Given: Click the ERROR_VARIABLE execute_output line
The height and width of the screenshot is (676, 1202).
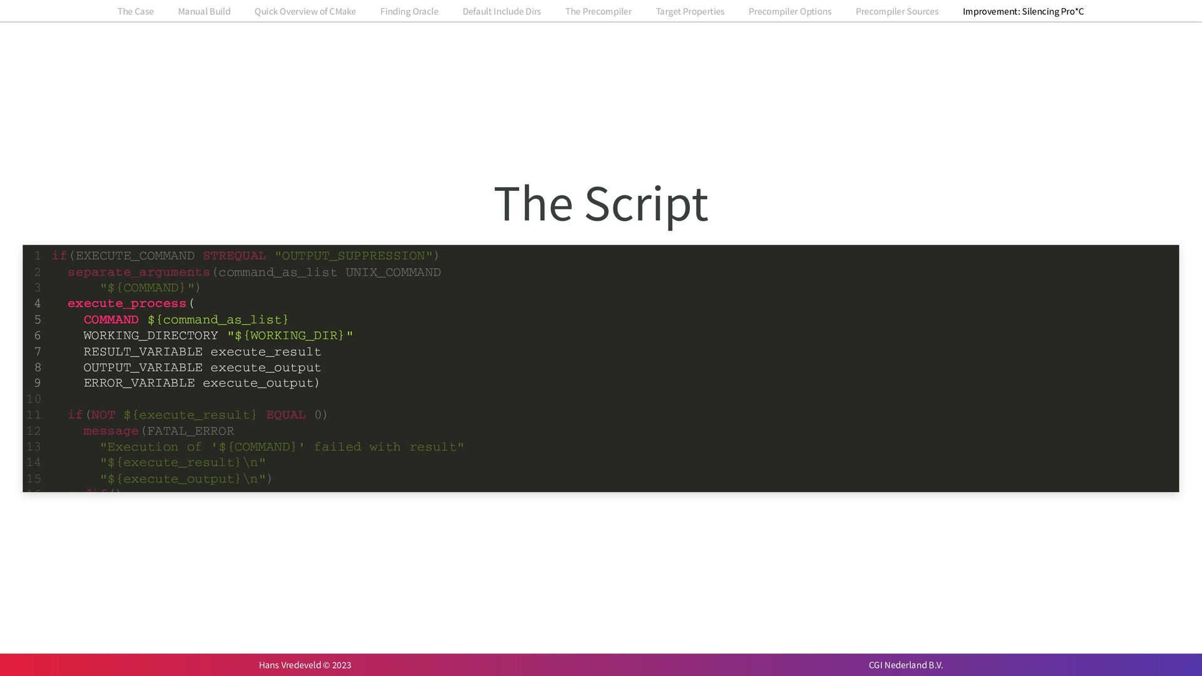Looking at the screenshot, I should click(x=201, y=383).
